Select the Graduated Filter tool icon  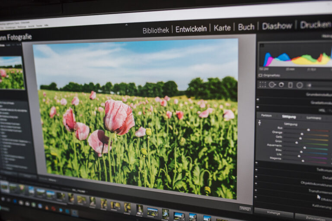click(290, 85)
